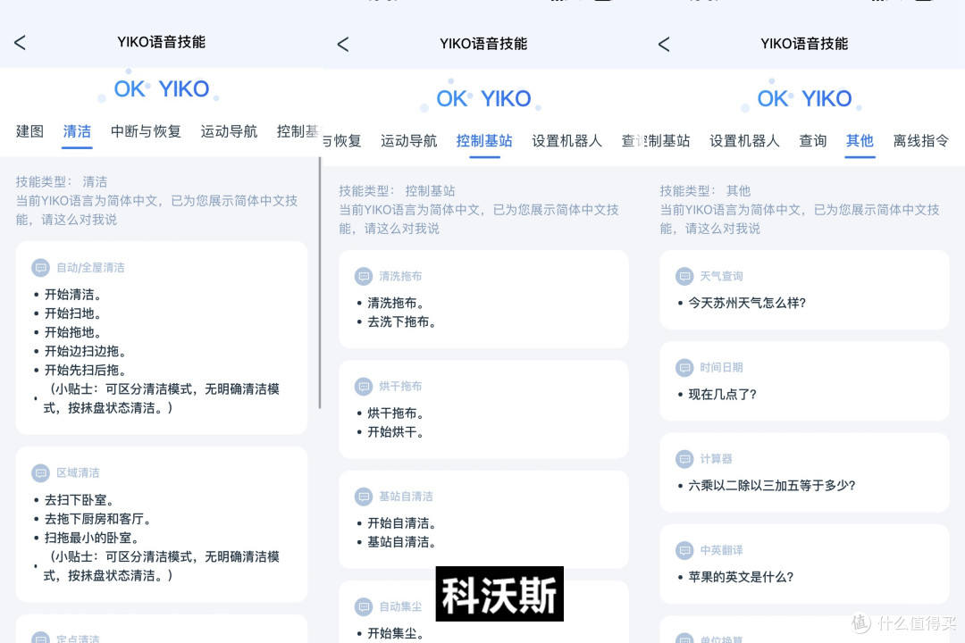Image resolution: width=965 pixels, height=643 pixels.
Task: Tap the 开始烘干 voice command
Action: click(x=395, y=432)
